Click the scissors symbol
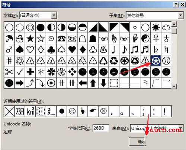Screen dimensions: 186x150 (x=9, y=72)
